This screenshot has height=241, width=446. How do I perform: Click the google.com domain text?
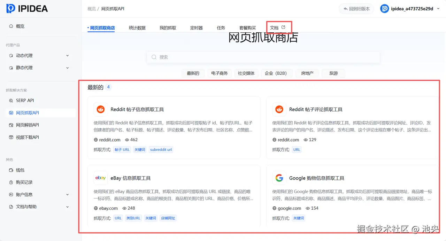click(x=289, y=208)
